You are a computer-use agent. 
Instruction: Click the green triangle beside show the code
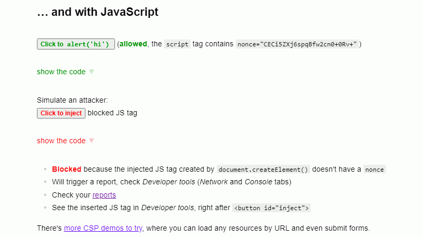pyautogui.click(x=91, y=72)
